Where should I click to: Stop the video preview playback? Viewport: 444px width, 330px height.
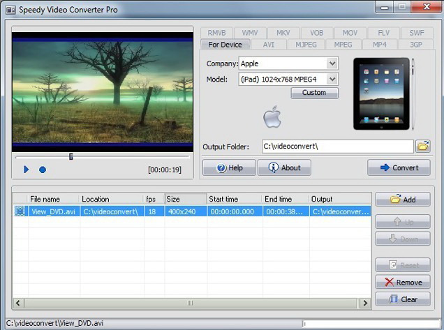(x=43, y=170)
